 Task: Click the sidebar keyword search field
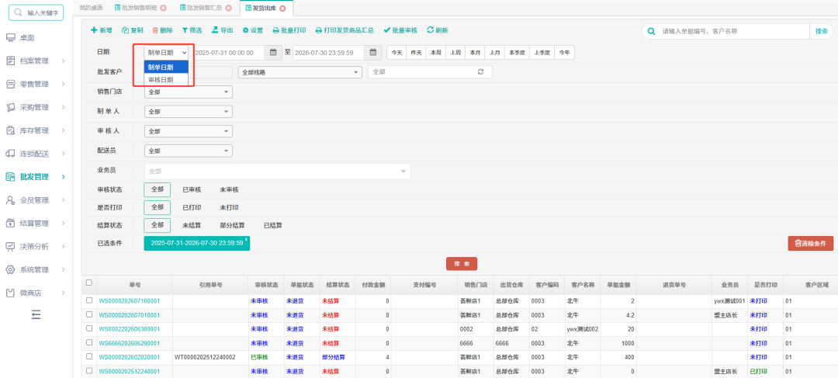tap(36, 12)
